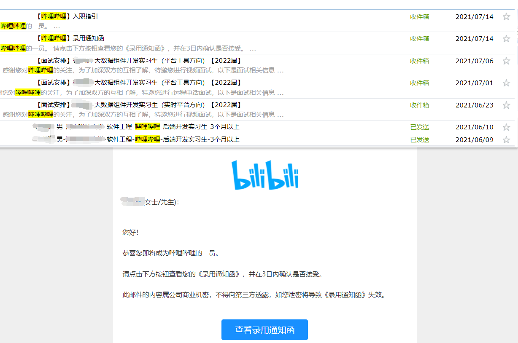Viewport: 518px width, 343px height.
Task: Click the date 2021/06/23
Action: coord(475,105)
